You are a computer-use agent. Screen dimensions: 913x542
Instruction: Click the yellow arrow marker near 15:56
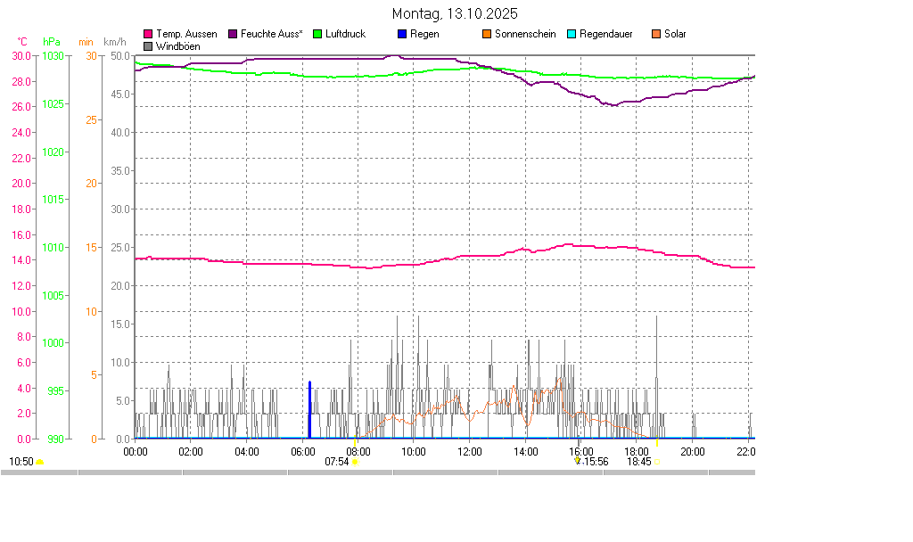click(x=578, y=461)
